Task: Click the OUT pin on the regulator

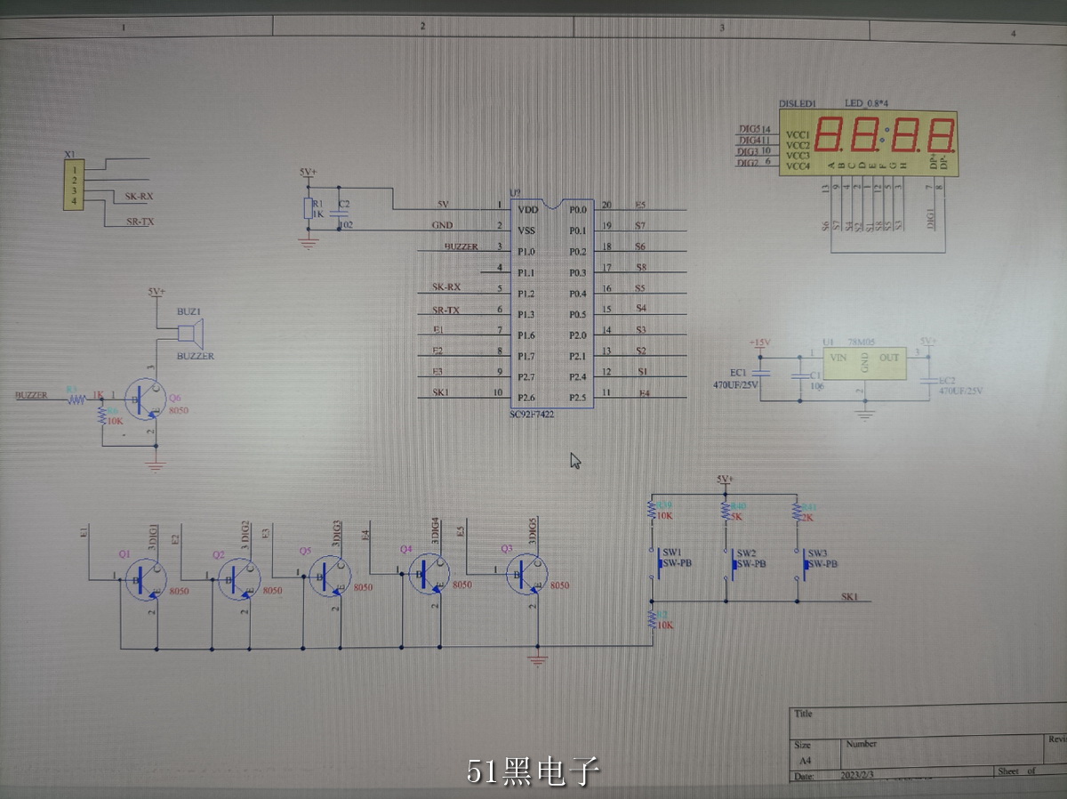Action: pyautogui.click(x=889, y=357)
